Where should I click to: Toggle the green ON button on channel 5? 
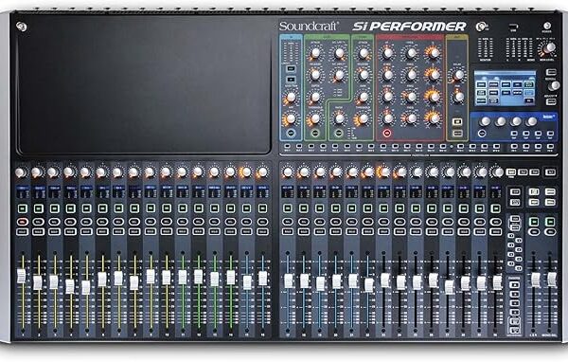86,208
